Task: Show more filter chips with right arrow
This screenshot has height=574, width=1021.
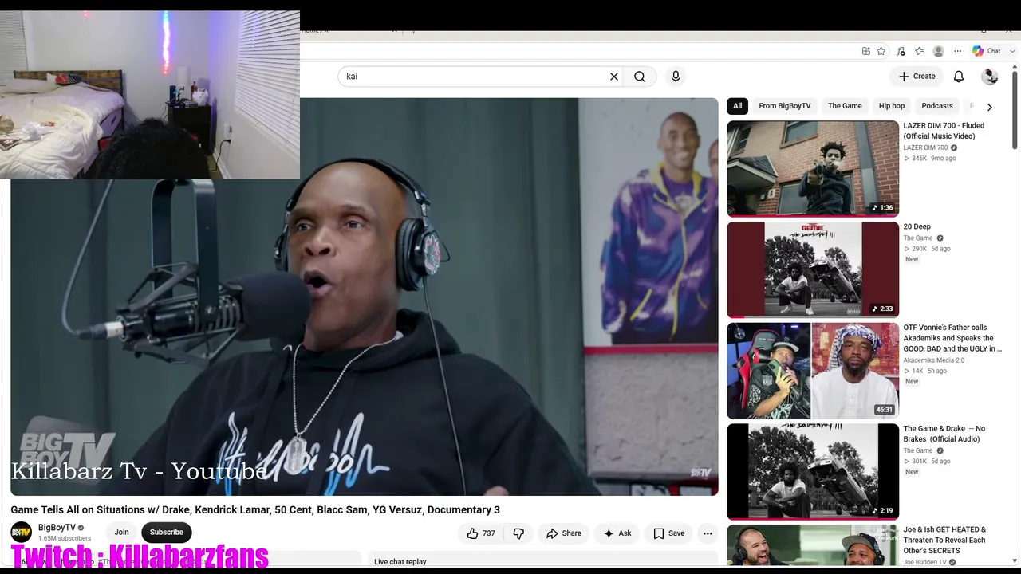Action: click(x=990, y=107)
